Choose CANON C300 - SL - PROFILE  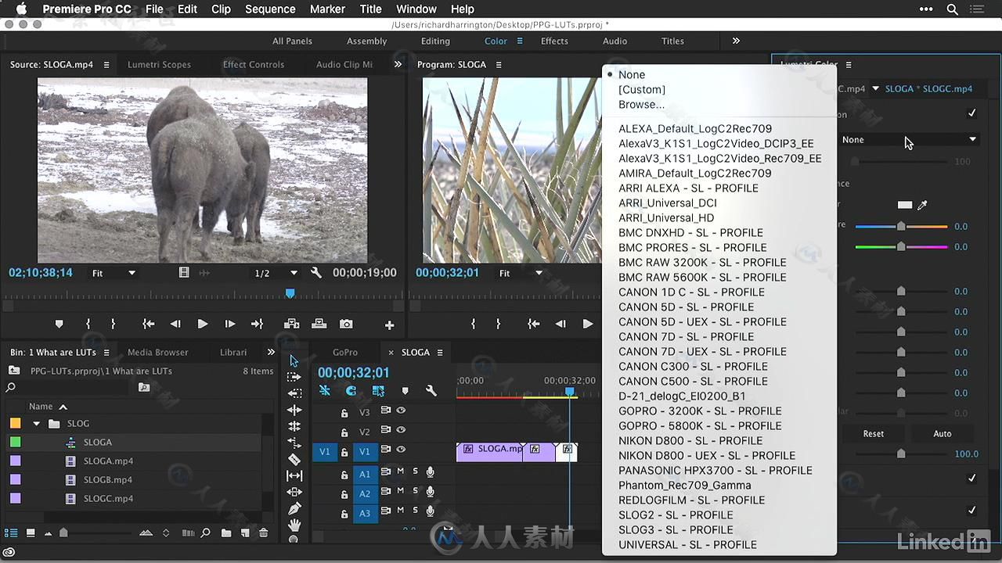pyautogui.click(x=693, y=366)
